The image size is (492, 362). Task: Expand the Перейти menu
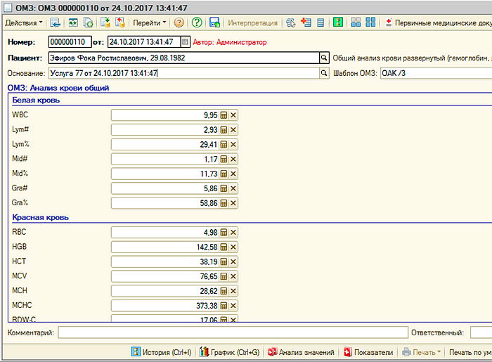click(x=149, y=22)
